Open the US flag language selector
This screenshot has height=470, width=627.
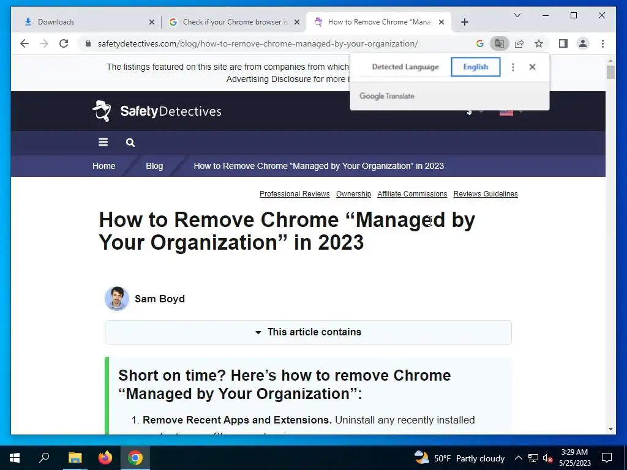point(510,111)
